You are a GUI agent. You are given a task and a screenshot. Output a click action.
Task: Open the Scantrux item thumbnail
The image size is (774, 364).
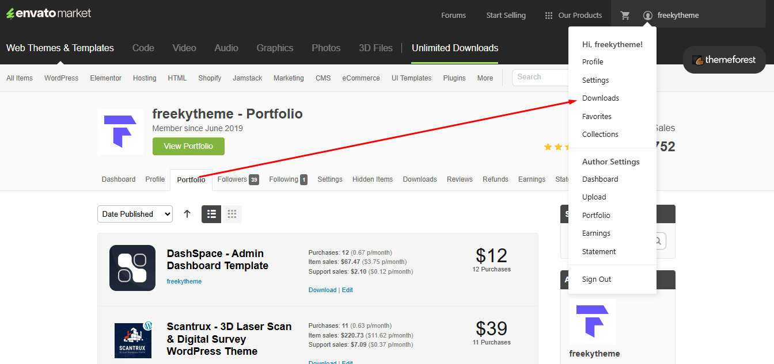[x=132, y=340]
